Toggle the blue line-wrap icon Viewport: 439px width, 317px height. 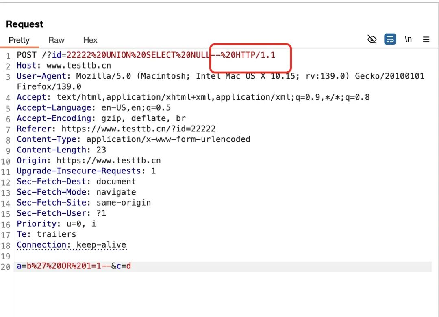pos(390,39)
